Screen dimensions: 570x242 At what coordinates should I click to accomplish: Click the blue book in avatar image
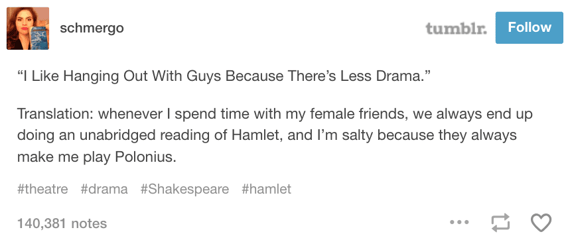pyautogui.click(x=38, y=37)
